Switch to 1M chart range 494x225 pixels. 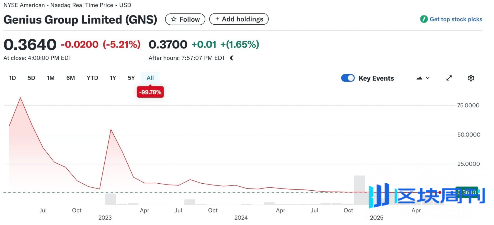51,78
